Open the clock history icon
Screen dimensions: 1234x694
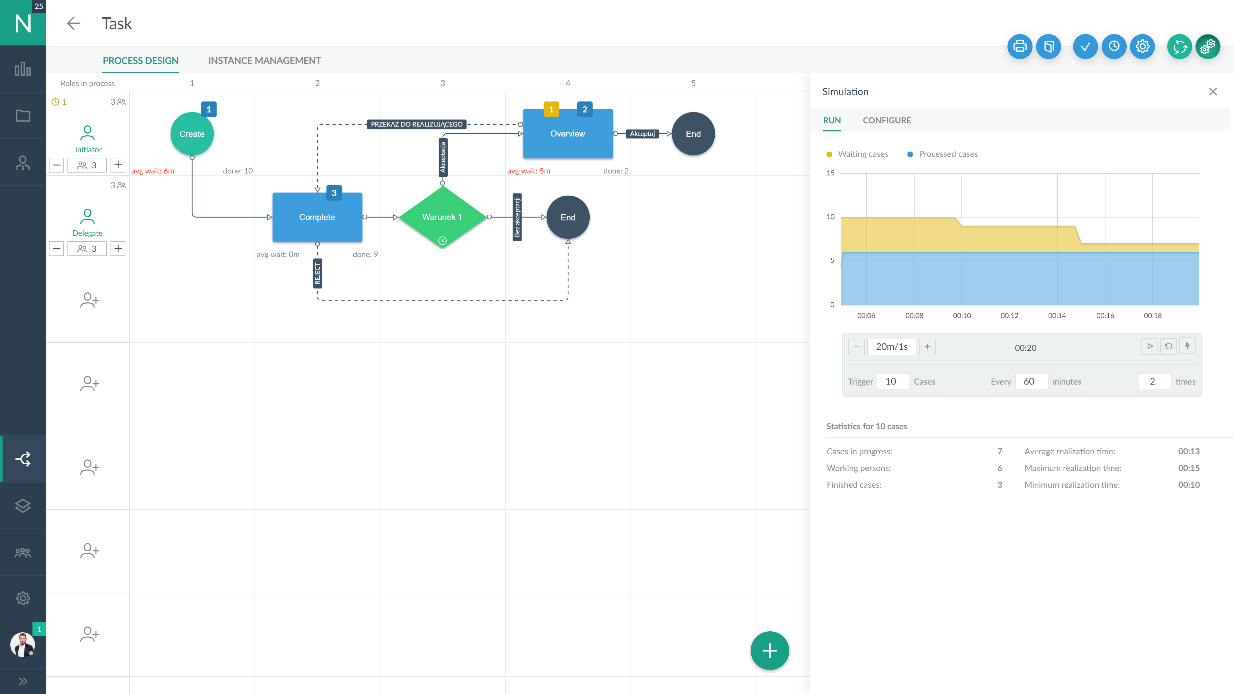coord(1114,47)
